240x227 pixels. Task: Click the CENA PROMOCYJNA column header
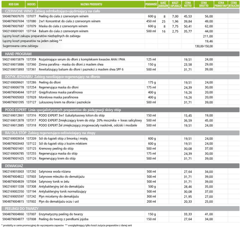(x=221, y=4)
